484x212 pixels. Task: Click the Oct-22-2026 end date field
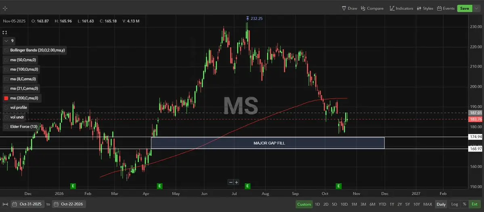[x=69, y=204]
